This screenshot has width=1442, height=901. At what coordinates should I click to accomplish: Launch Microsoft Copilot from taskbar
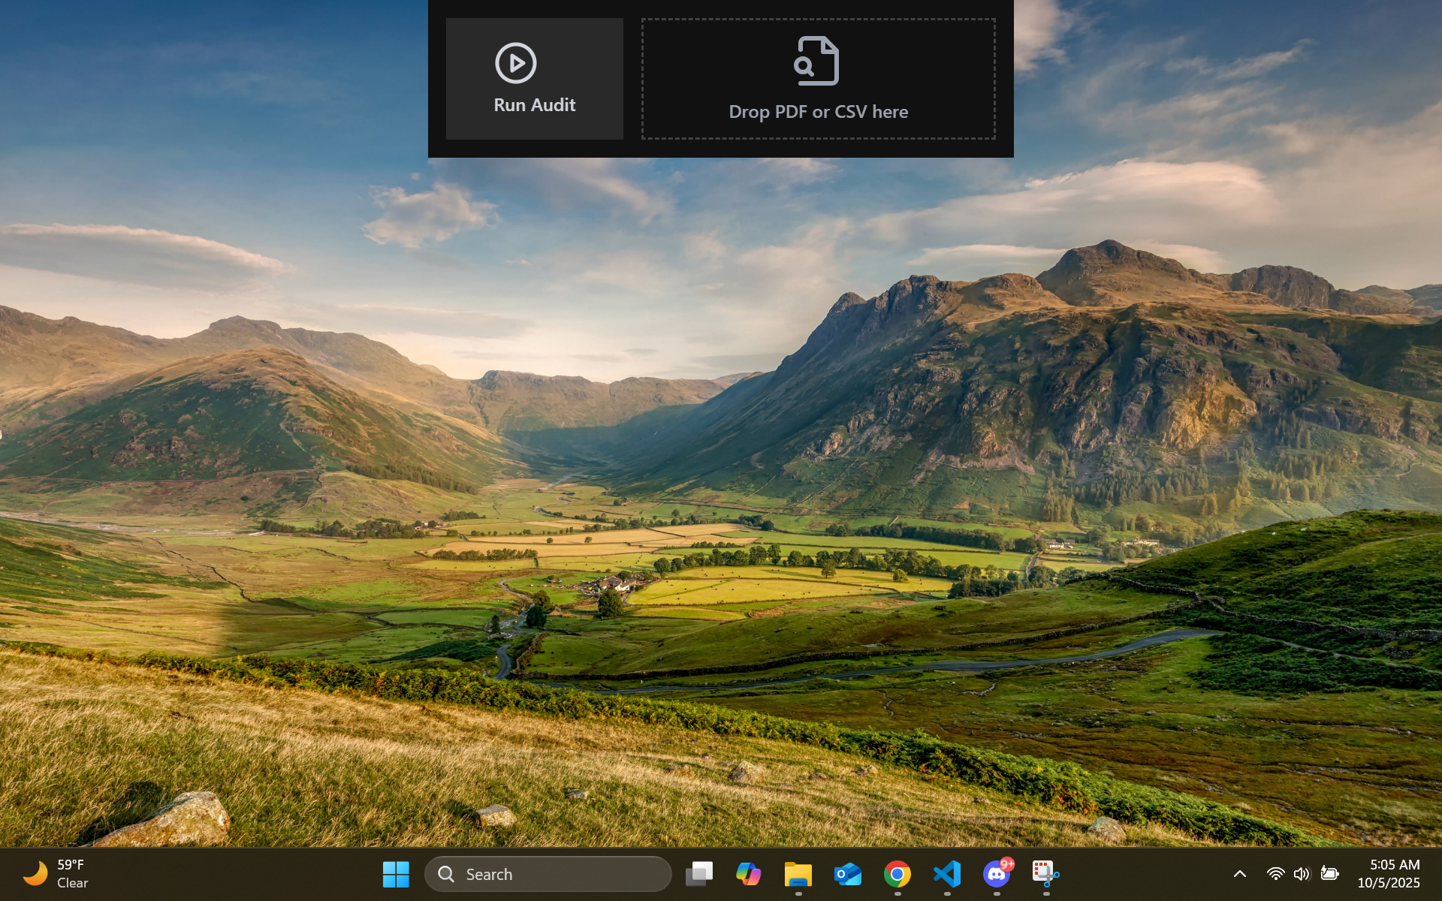pyautogui.click(x=748, y=874)
